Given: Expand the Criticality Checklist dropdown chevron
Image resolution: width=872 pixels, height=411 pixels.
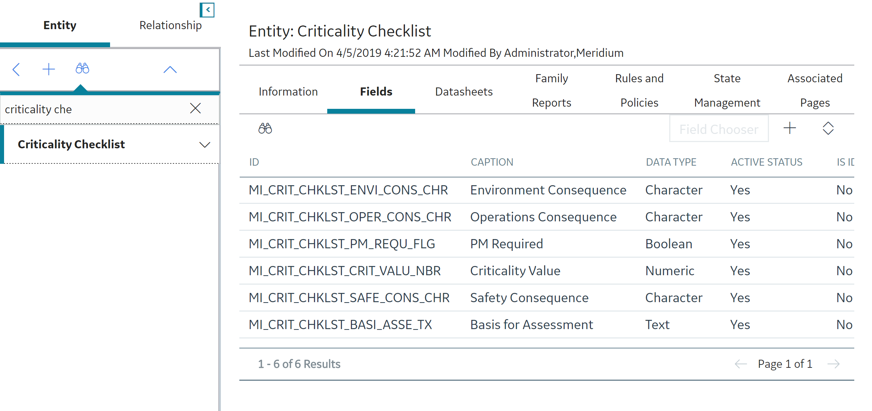Looking at the screenshot, I should point(205,145).
